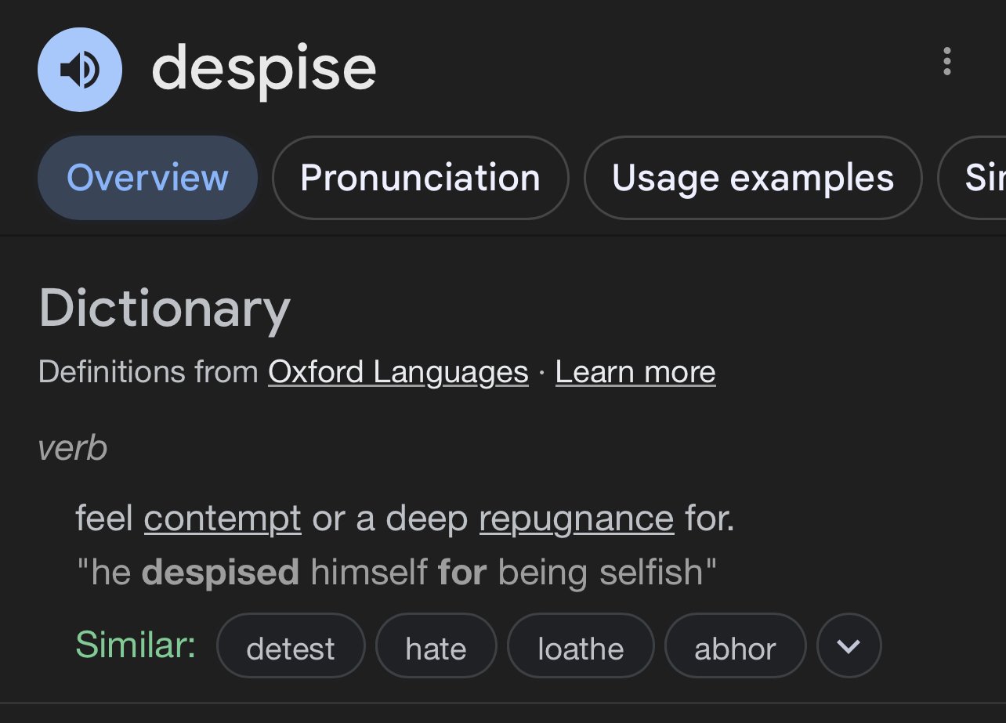This screenshot has height=723, width=1006.
Task: Look up the underlined word contempt
Action: point(223,519)
